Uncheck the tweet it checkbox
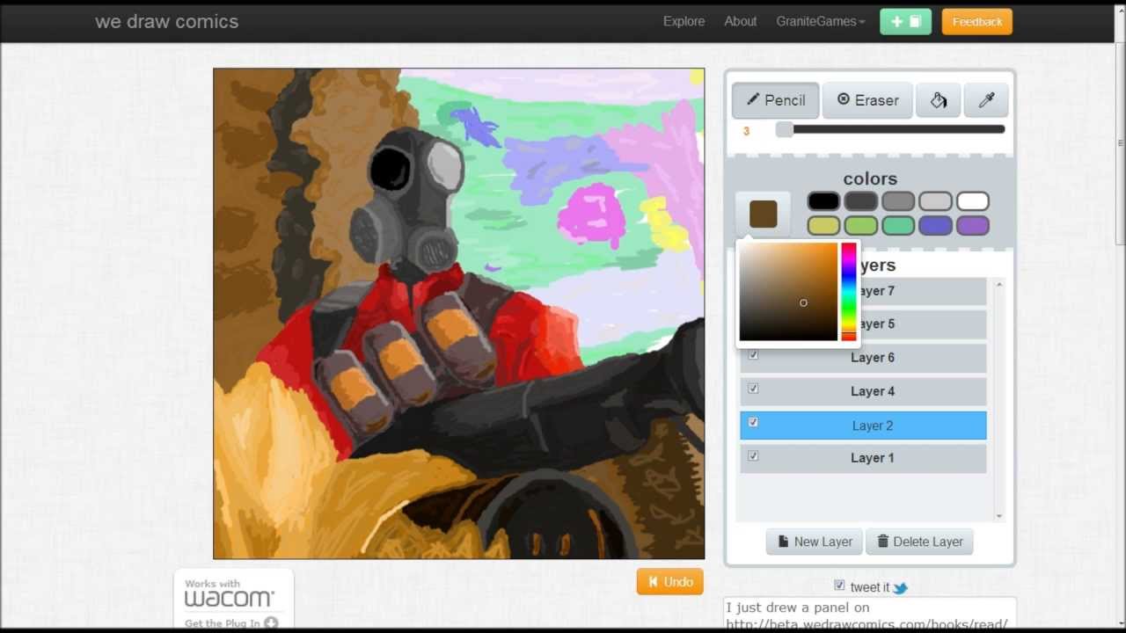 tap(839, 586)
